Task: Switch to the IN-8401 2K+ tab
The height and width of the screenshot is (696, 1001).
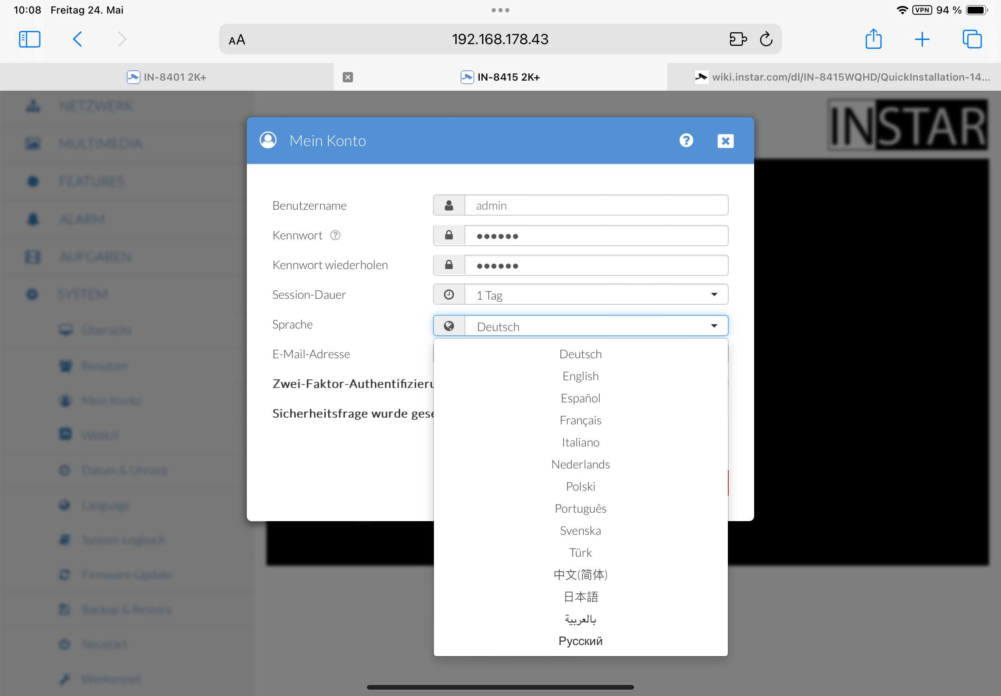Action: [x=166, y=77]
